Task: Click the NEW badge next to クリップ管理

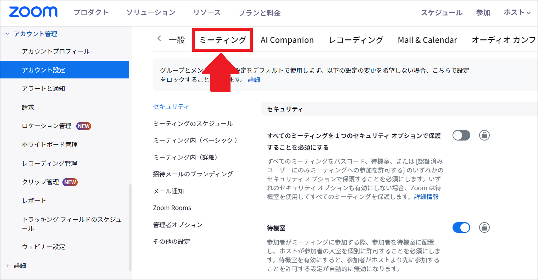Action: [70, 182]
